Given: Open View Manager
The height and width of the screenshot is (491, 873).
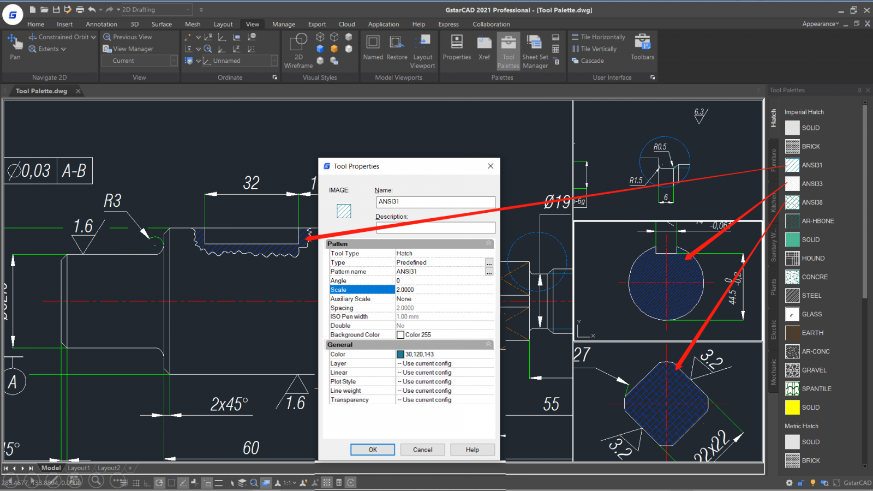Looking at the screenshot, I should (128, 49).
